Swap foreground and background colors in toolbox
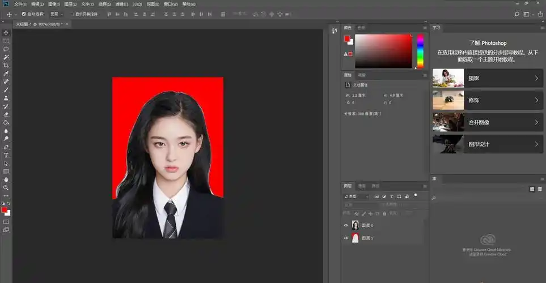The width and height of the screenshot is (546, 283). 9,204
